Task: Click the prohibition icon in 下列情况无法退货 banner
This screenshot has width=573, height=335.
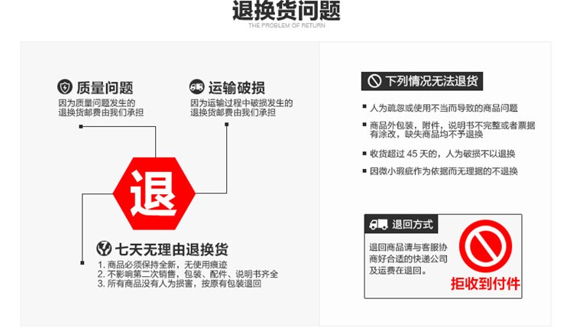Action: [x=374, y=81]
